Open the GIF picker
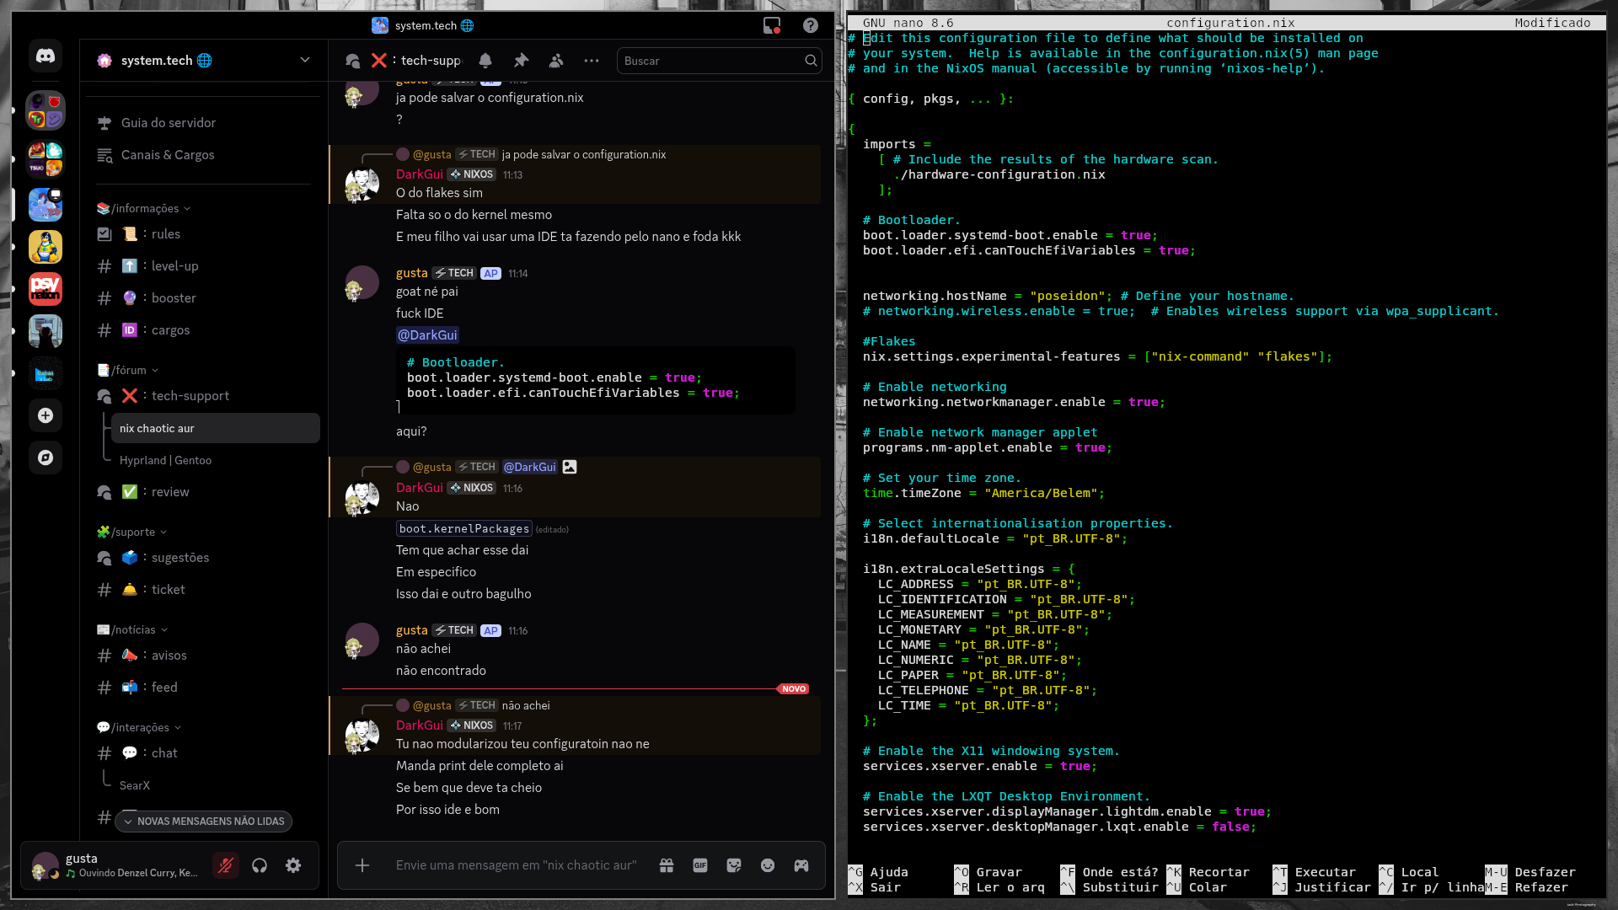The width and height of the screenshot is (1618, 910). (700, 865)
